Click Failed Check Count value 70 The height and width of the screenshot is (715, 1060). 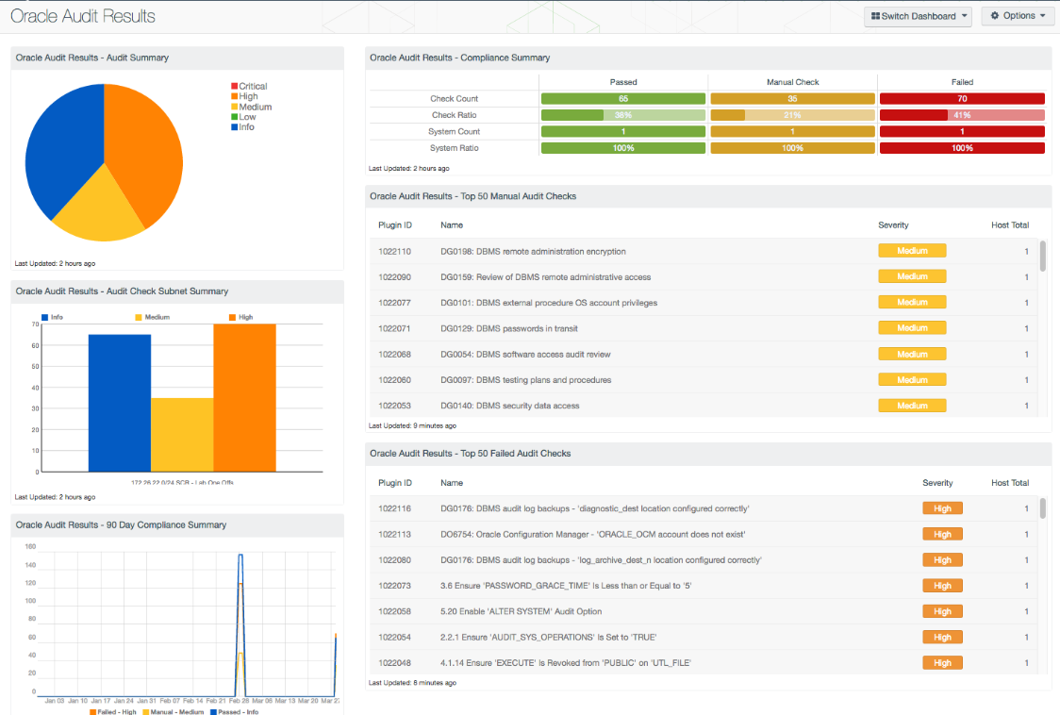coord(962,99)
